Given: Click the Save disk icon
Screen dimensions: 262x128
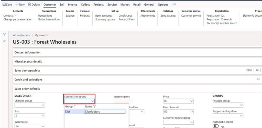Looking at the screenshot, I should [x=4, y=5].
